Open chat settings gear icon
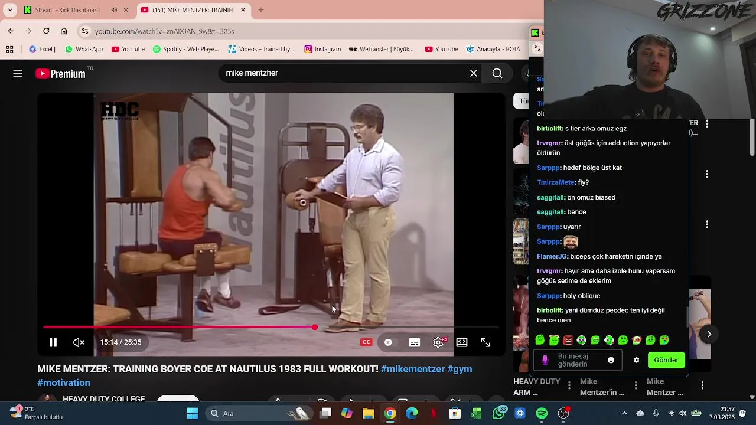Viewport: 756px width, 425px height. pos(636,360)
